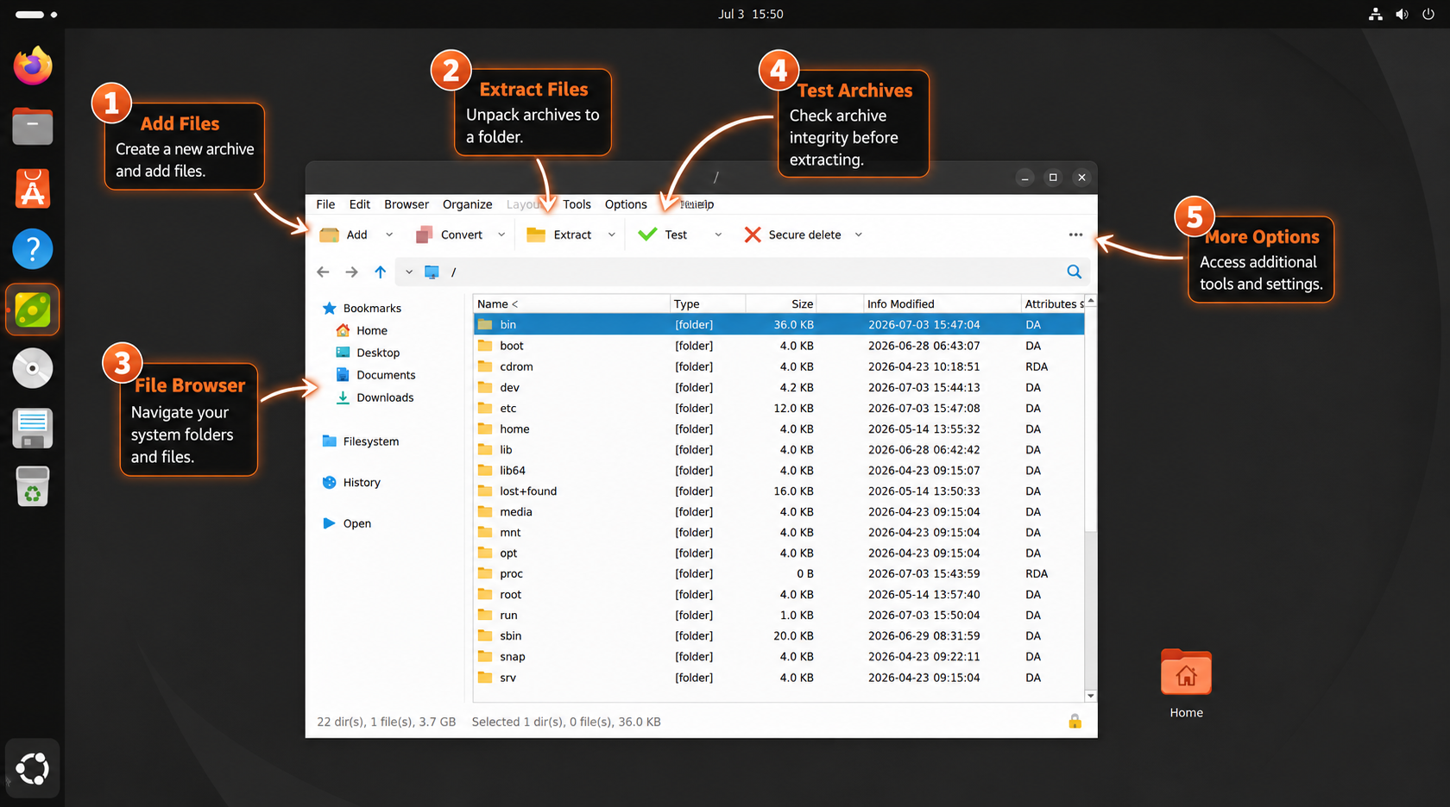Select Desktop in the sidebar
The height and width of the screenshot is (807, 1450).
pos(368,353)
